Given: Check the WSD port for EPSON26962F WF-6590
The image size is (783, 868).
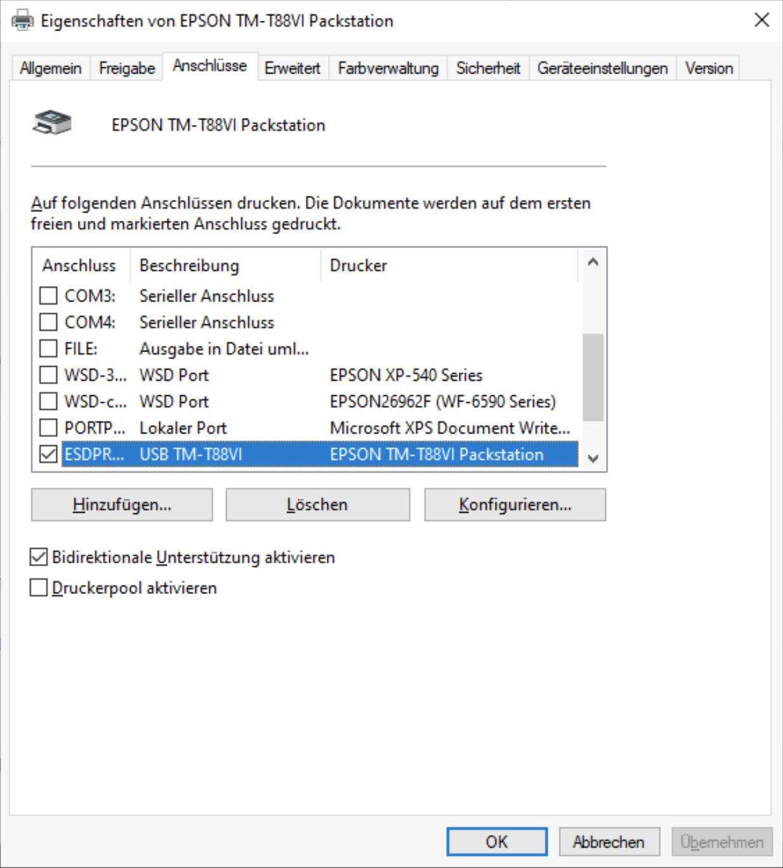Looking at the screenshot, I should tap(48, 402).
